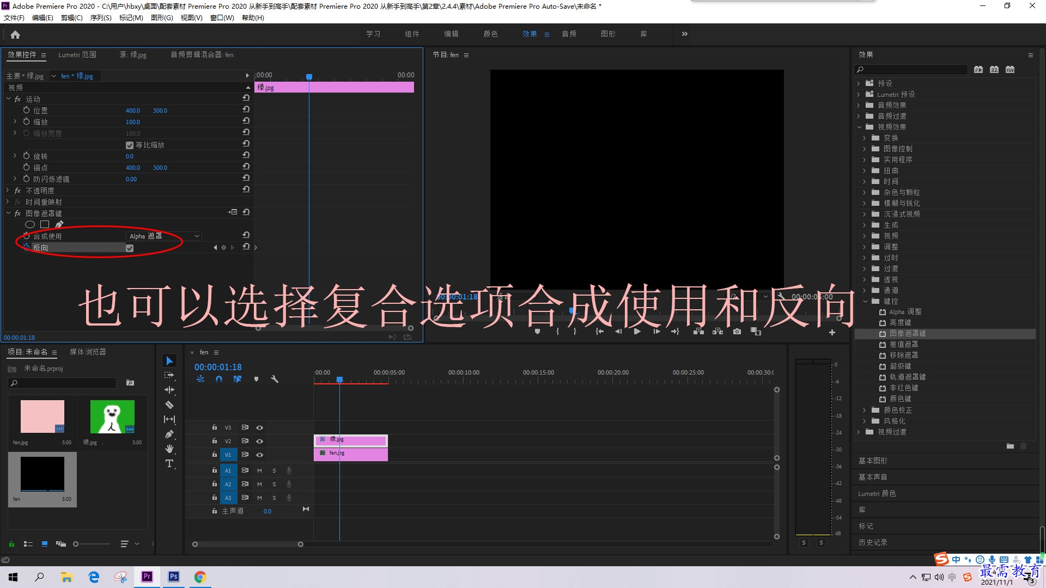Screen dimensions: 1046x588
Task: Select the 超级键 effect
Action: (x=900, y=366)
